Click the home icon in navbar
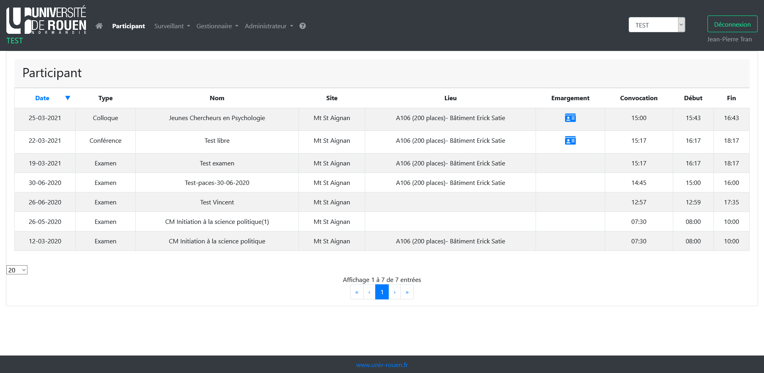This screenshot has width=764, height=373. pyautogui.click(x=99, y=26)
